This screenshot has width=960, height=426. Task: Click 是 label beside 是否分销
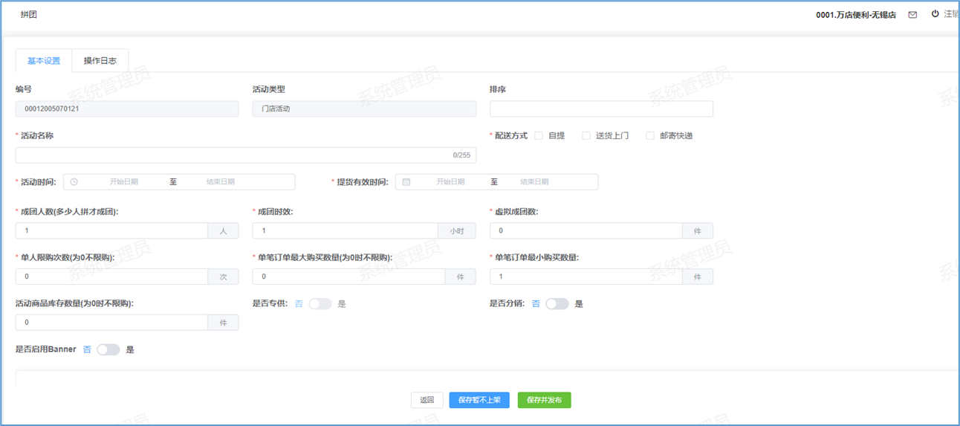coord(579,304)
